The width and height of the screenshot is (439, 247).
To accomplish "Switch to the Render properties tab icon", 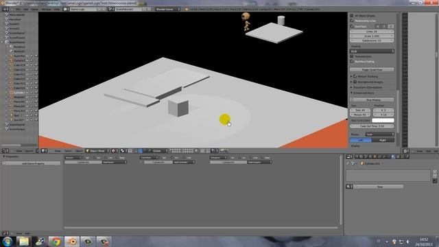I will pyautogui.click(x=357, y=157).
